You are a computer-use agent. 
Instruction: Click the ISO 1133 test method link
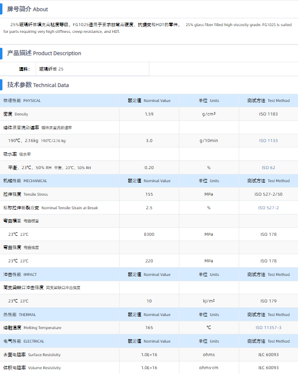click(x=269, y=141)
